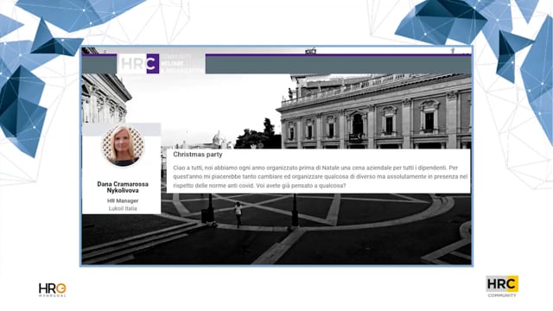Click the gray header bar right of logo
Screen dimensions: 553x311
coord(338,65)
